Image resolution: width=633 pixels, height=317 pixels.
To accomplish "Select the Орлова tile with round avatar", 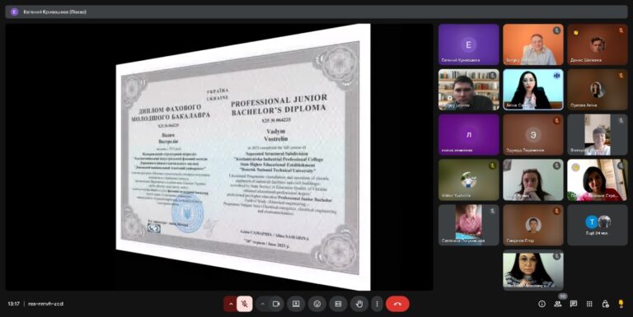I will coord(597,90).
